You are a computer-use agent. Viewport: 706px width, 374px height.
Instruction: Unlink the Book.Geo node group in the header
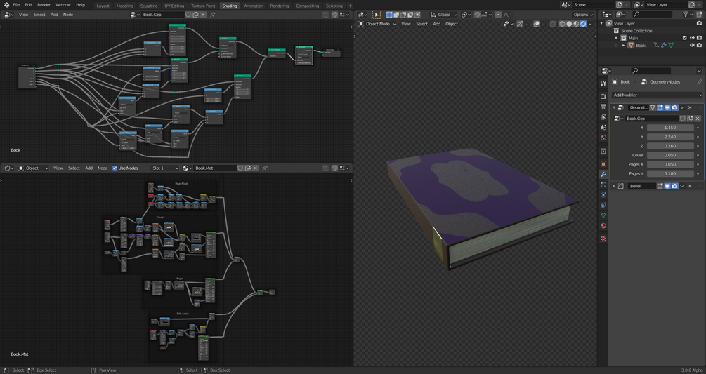tap(203, 15)
